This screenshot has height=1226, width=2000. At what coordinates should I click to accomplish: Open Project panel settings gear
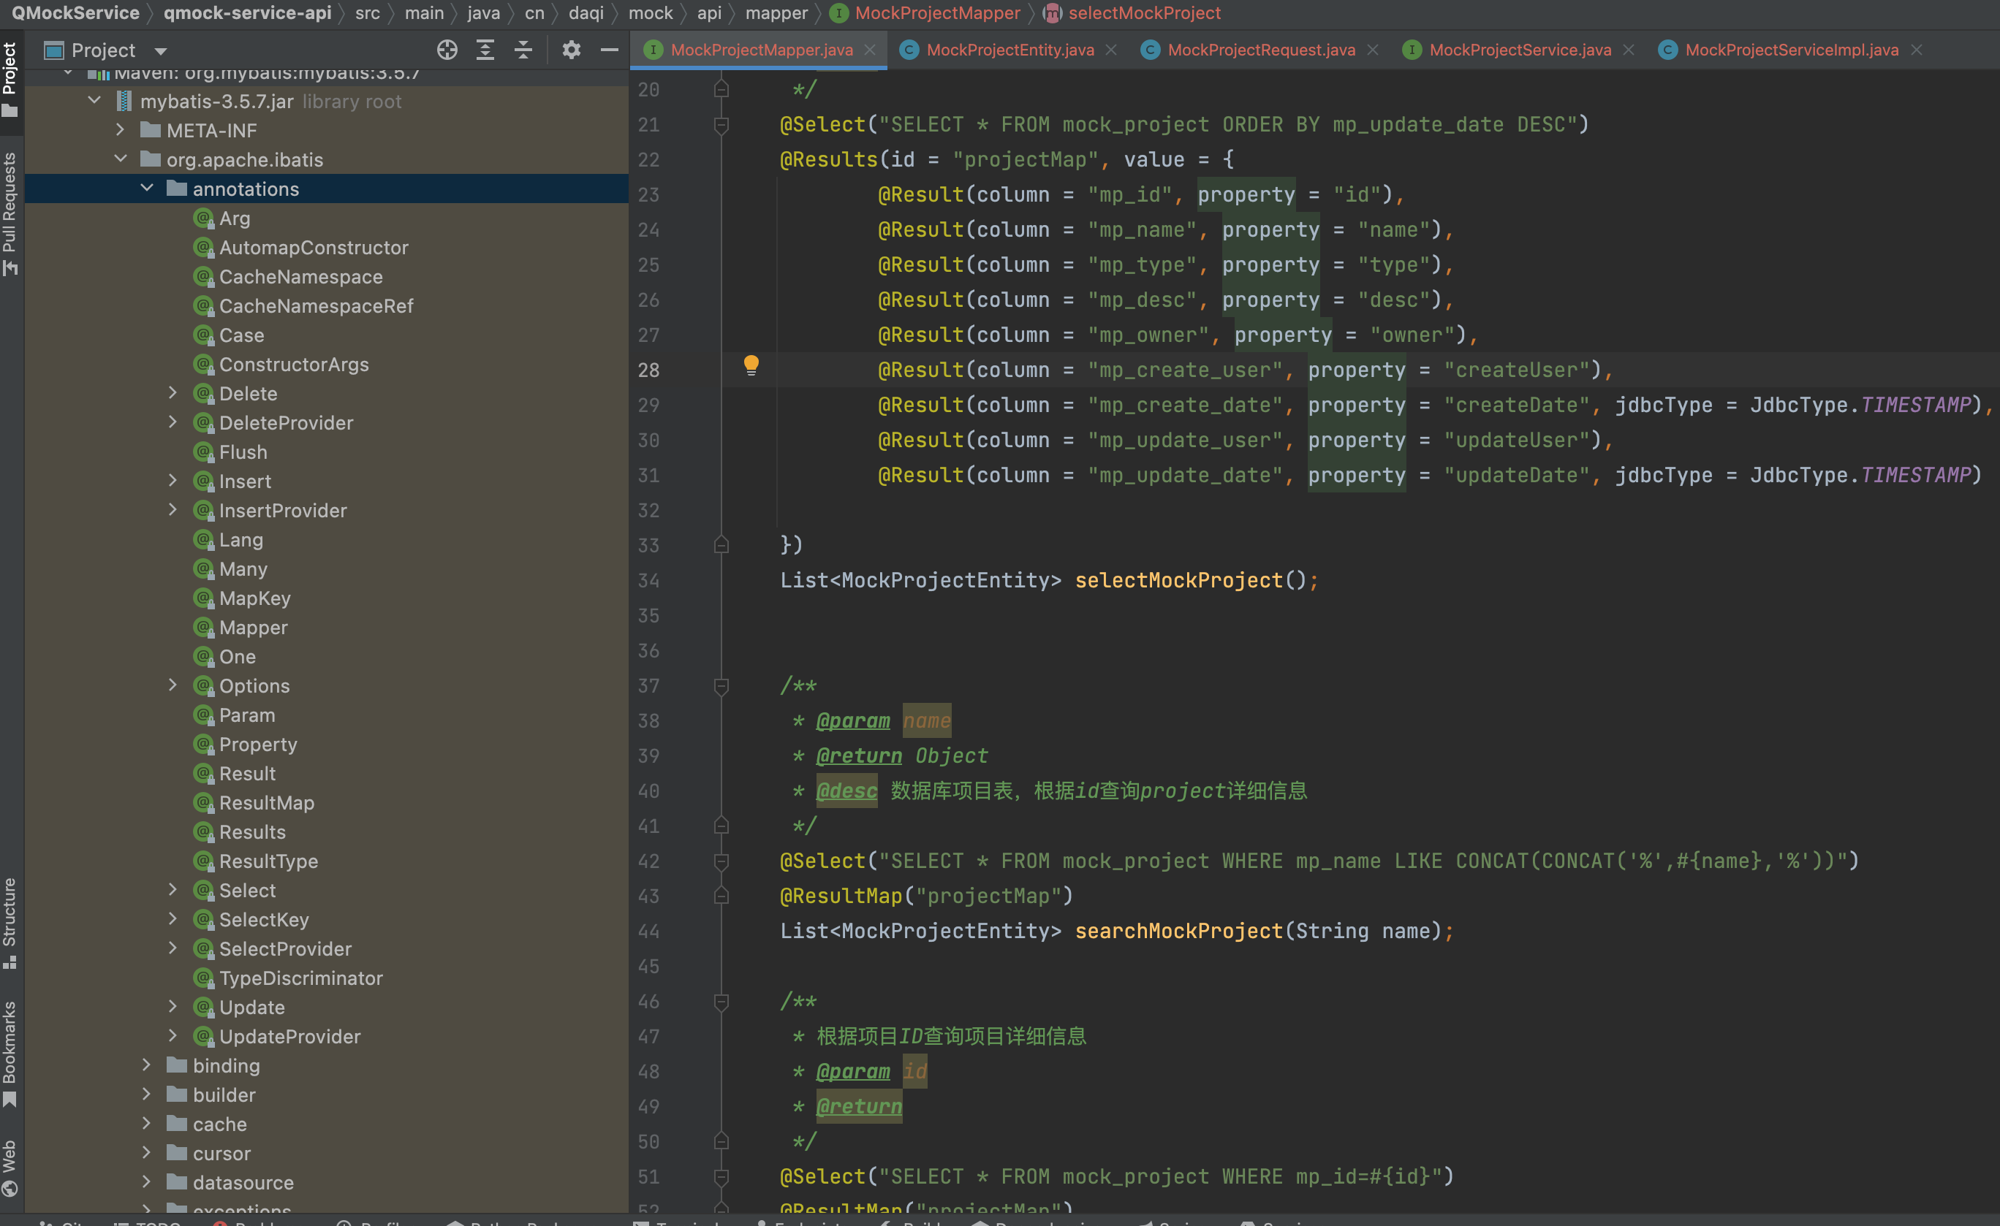(x=572, y=50)
